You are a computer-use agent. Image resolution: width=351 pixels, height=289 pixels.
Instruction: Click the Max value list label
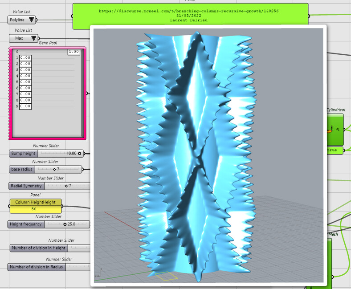[19, 38]
